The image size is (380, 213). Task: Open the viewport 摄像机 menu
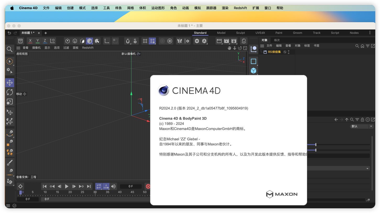tap(36, 48)
